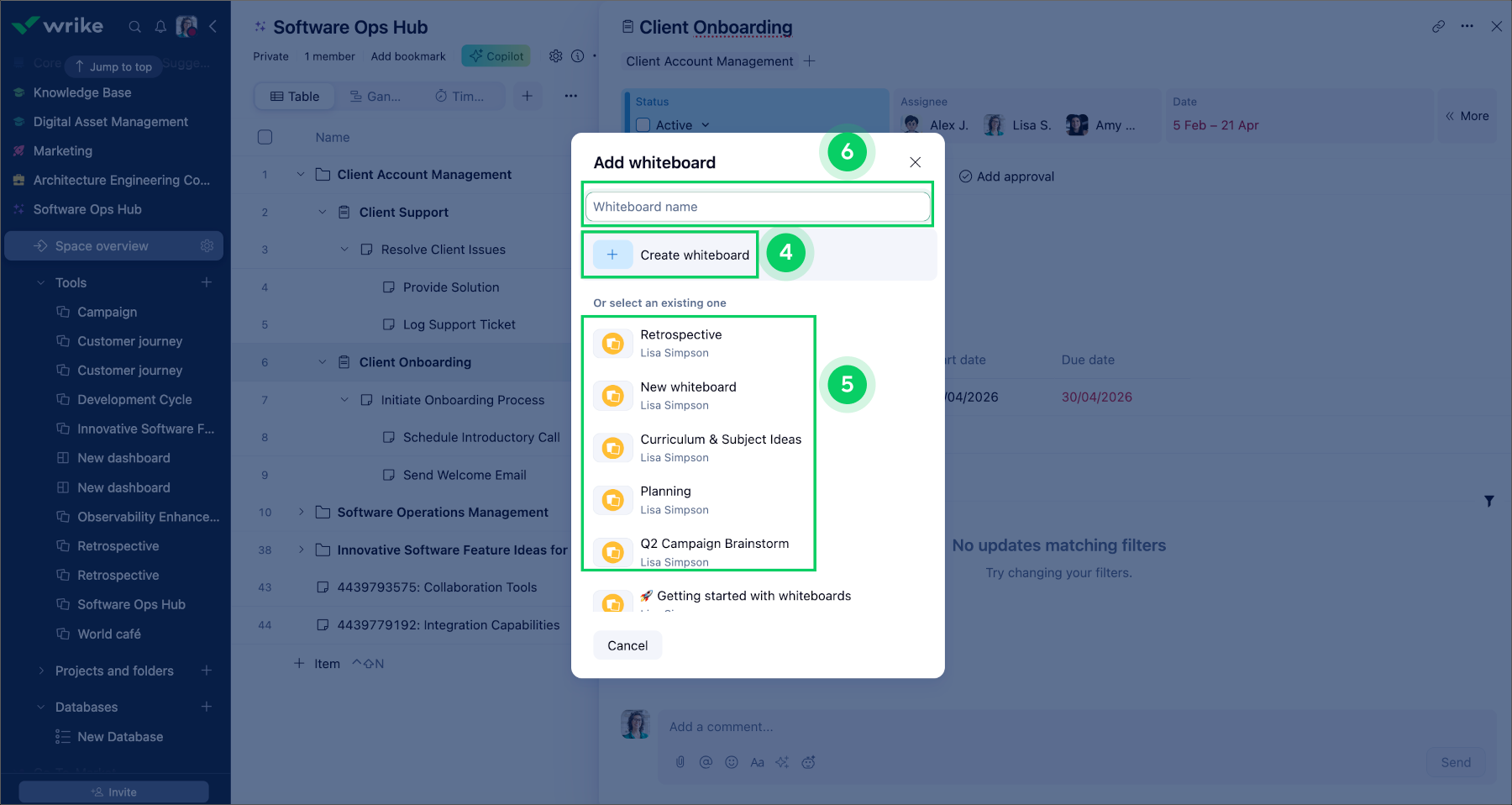Add item beside Projects and folders

pos(207,671)
